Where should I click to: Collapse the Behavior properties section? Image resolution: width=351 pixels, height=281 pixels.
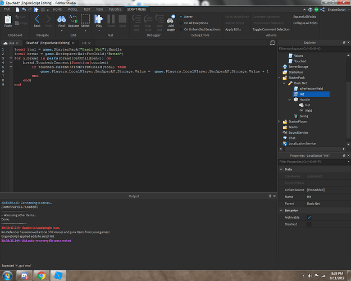(x=281, y=210)
